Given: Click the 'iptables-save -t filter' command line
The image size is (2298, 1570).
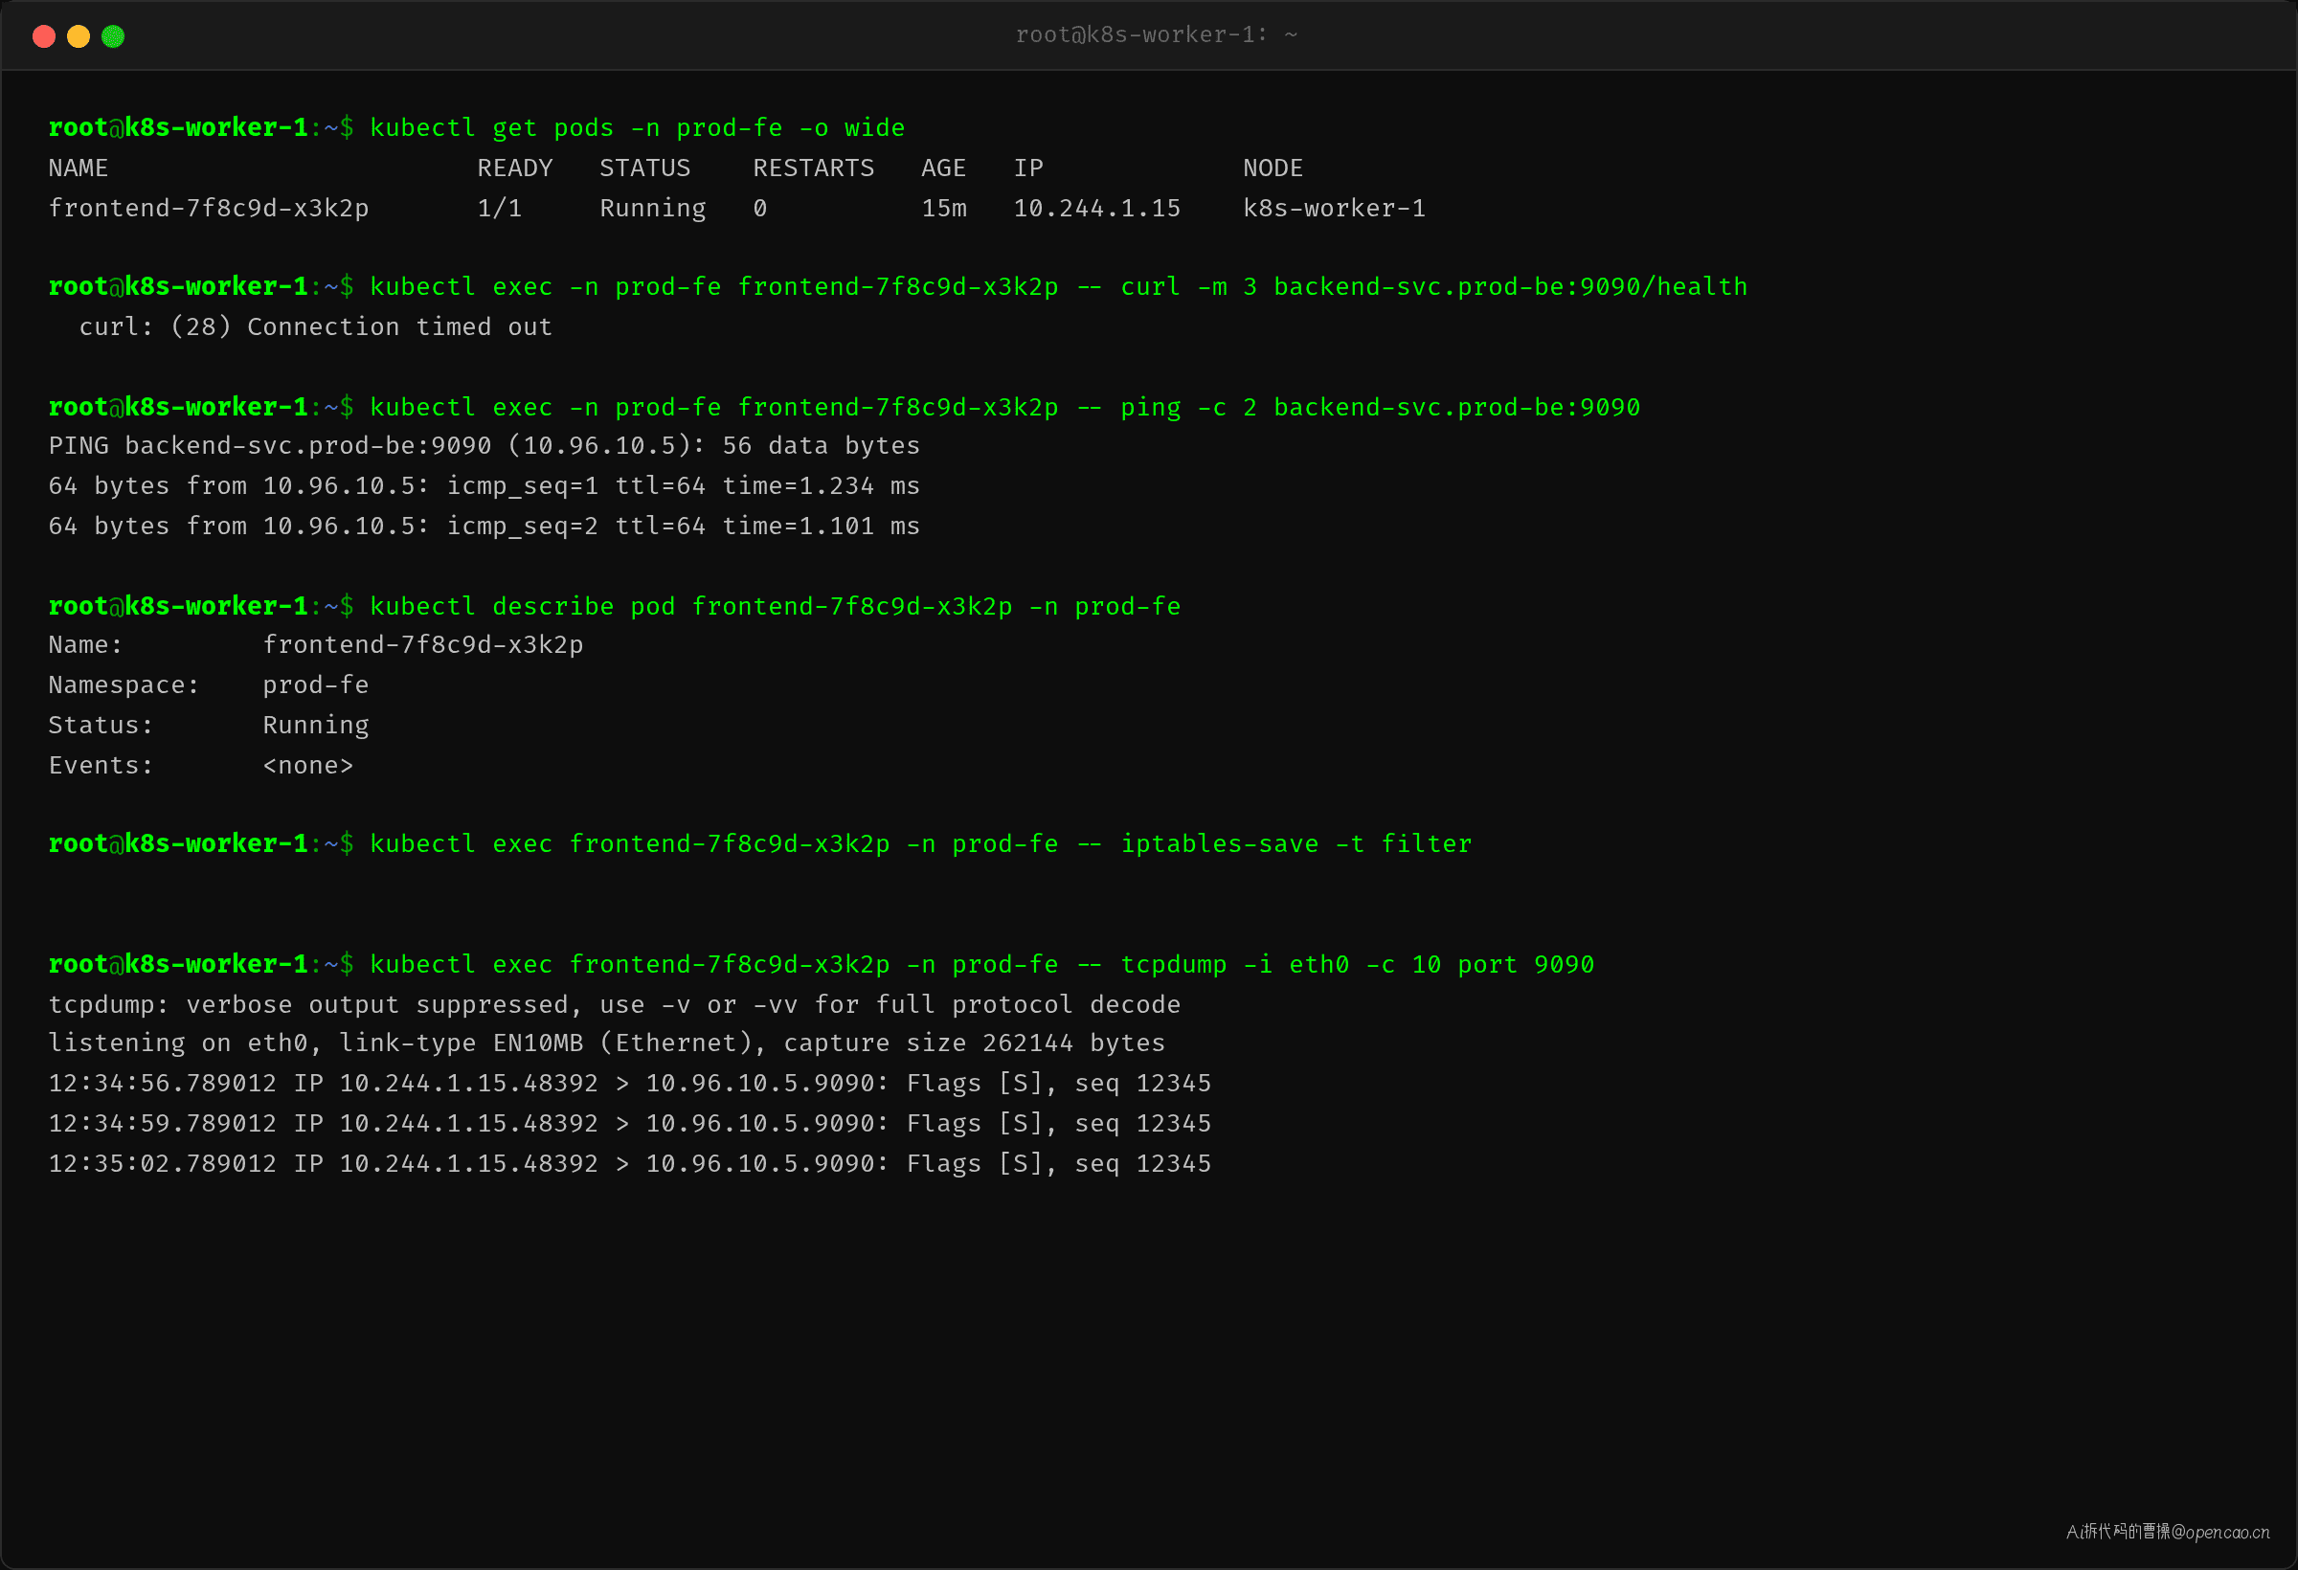Looking at the screenshot, I should [x=920, y=844].
